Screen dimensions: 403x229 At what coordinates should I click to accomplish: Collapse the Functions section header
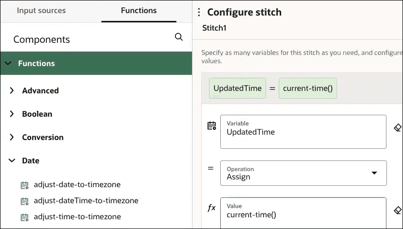[8, 63]
